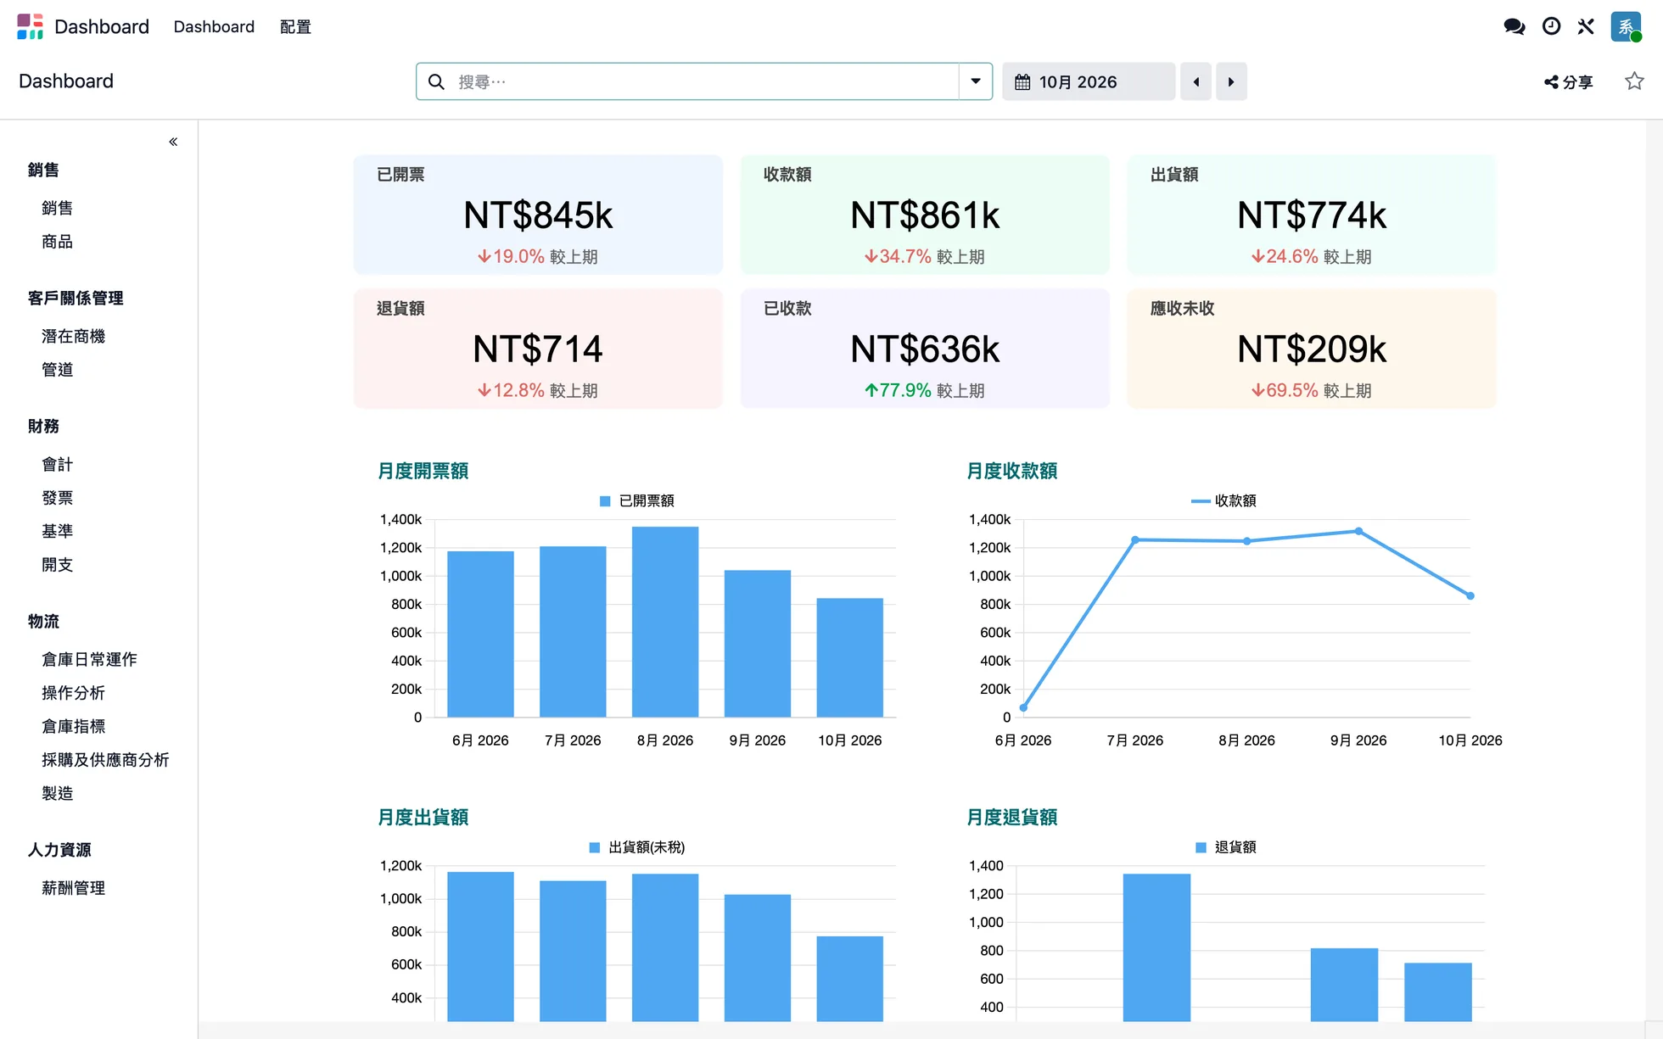Mark dashboard as favorite with star
Viewport: 1663px width, 1039px height.
click(x=1634, y=81)
